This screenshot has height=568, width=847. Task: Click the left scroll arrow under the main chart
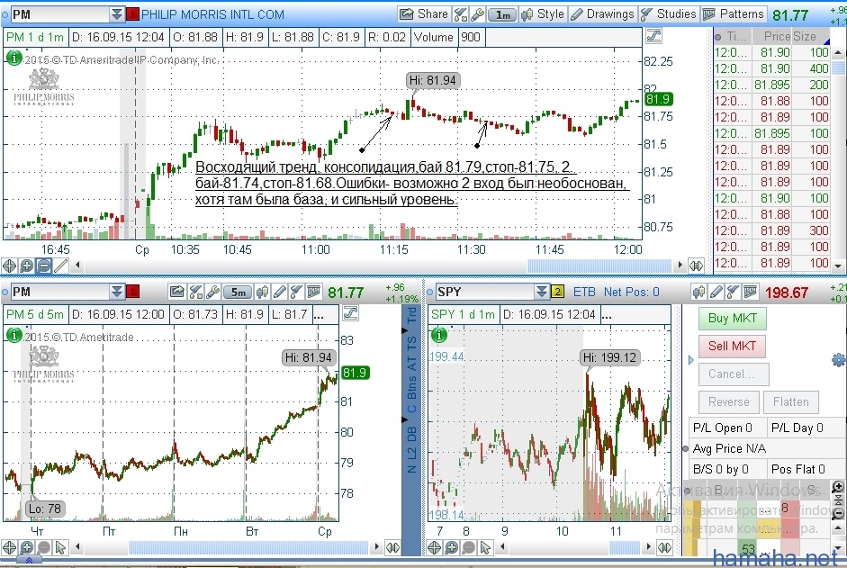click(77, 266)
